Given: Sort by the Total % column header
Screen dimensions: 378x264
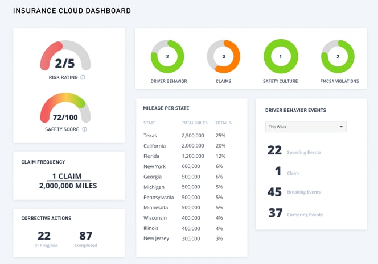Looking at the screenshot, I should [x=224, y=123].
